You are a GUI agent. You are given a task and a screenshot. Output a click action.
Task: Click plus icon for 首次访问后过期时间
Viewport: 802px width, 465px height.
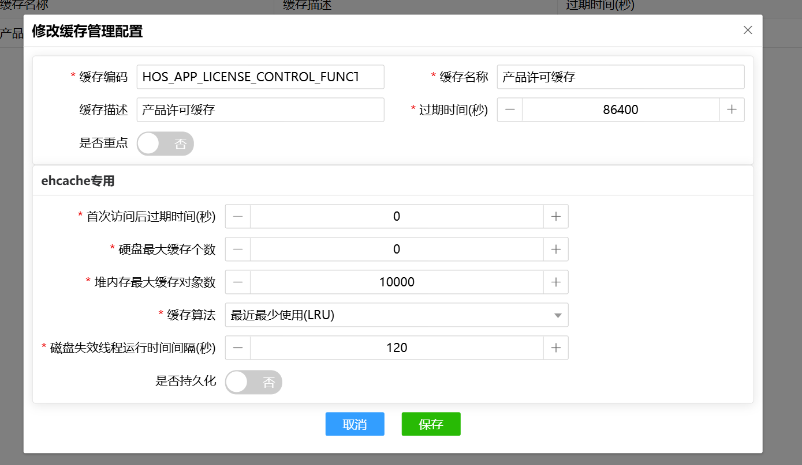click(x=555, y=217)
